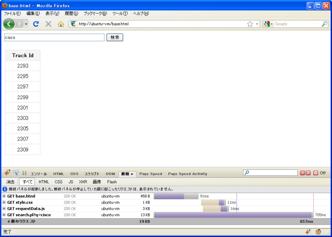Open the ツール(T) menu
332x237 pixels.
click(x=120, y=14)
